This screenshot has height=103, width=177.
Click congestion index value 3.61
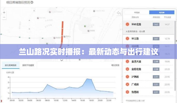(x=156, y=39)
